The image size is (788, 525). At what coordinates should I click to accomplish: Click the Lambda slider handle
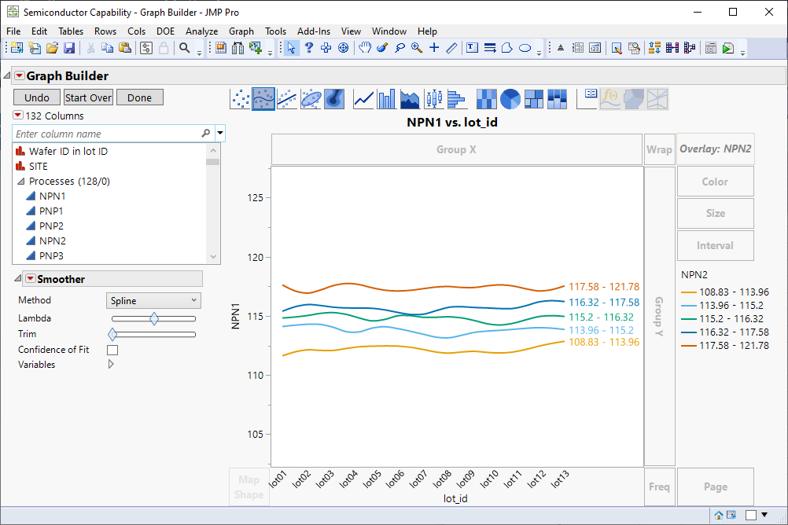[154, 318]
